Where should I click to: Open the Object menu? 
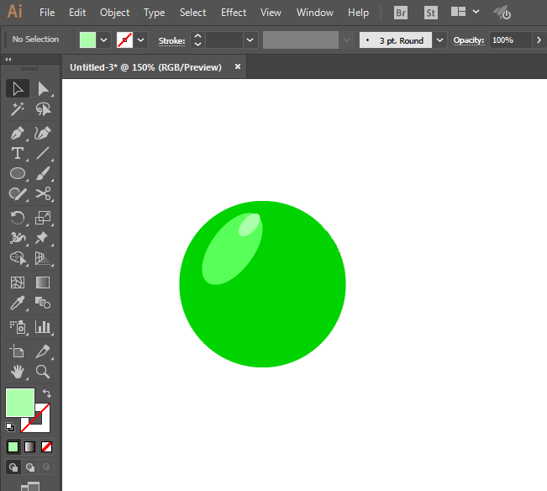tap(114, 13)
